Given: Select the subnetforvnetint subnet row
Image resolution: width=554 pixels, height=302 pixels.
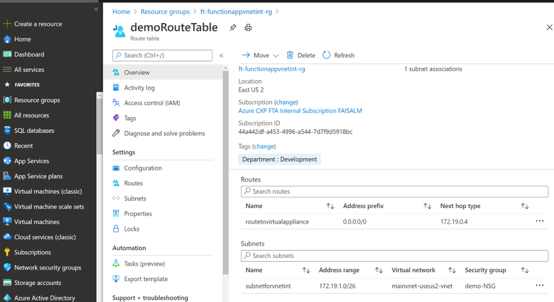Looking at the screenshot, I should point(395,286).
